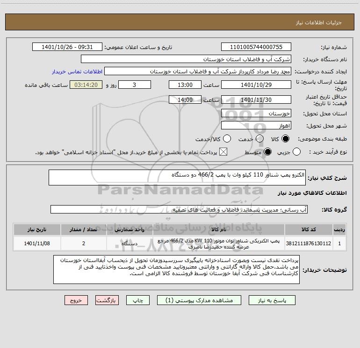Click the تاریخ نیاز column header
Image resolution: width=360 pixels, height=348 pixels.
point(37,230)
